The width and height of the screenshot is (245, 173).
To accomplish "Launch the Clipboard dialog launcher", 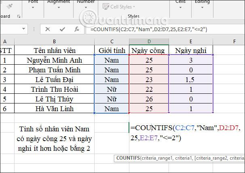I will [x=19, y=16].
